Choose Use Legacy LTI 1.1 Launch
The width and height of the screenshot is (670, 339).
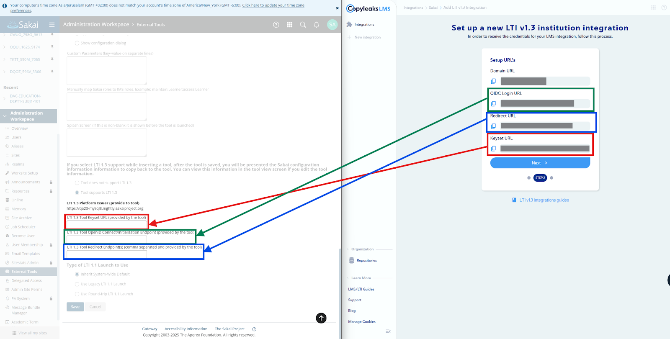[77, 284]
